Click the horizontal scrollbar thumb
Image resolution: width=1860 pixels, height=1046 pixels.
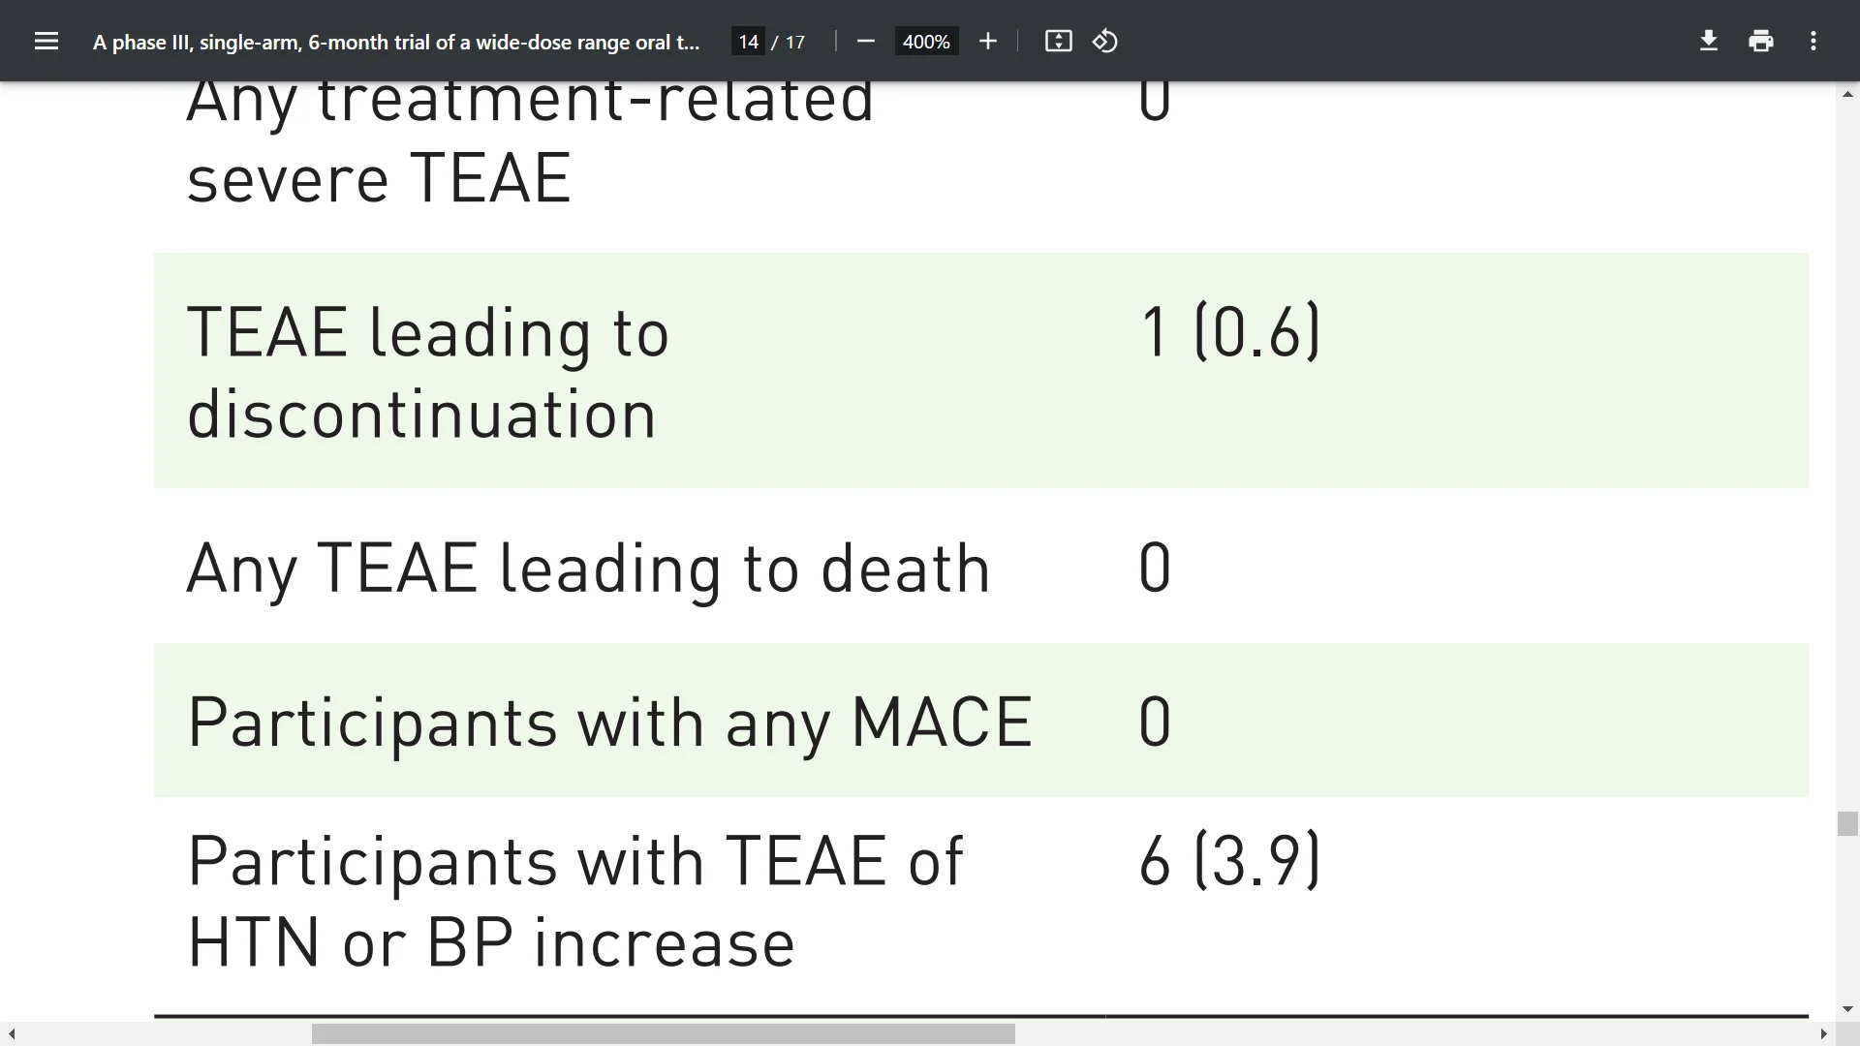point(663,1034)
